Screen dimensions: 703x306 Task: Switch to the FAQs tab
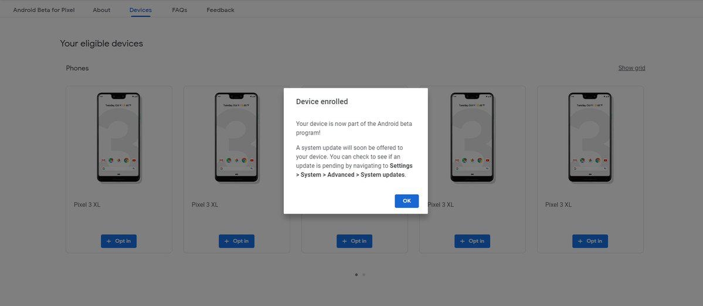tap(179, 10)
